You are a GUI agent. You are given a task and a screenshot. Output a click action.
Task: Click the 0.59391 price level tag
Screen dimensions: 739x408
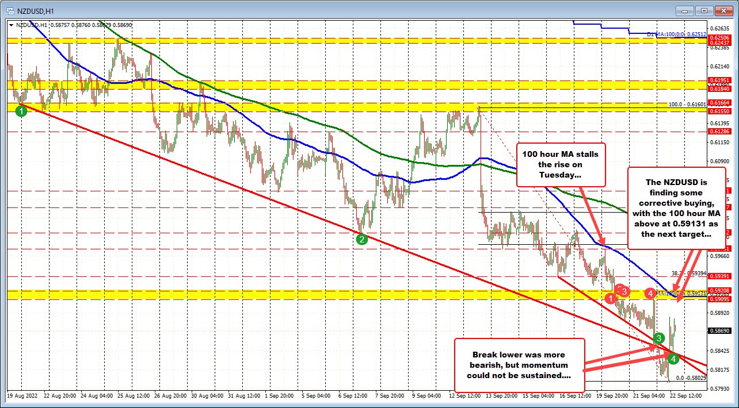tap(720, 276)
